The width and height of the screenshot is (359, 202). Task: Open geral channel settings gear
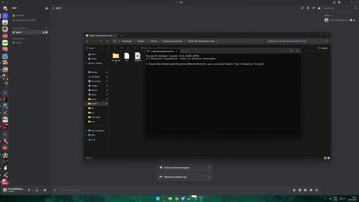tap(46, 32)
